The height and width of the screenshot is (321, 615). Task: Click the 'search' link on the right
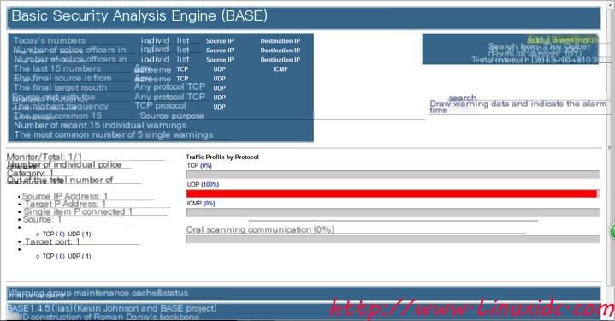click(x=463, y=98)
